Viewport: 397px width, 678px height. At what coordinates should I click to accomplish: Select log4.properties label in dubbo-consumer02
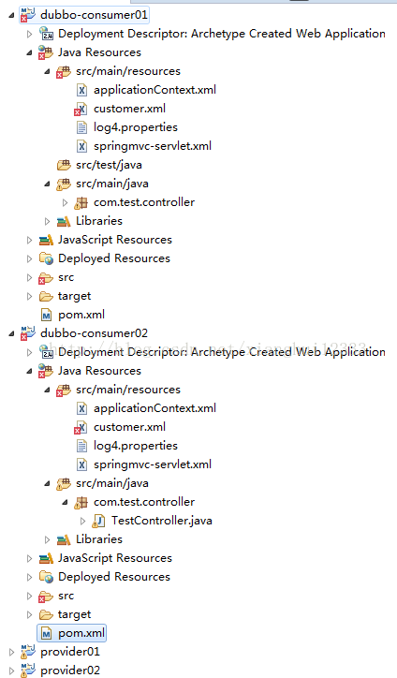[x=136, y=446]
